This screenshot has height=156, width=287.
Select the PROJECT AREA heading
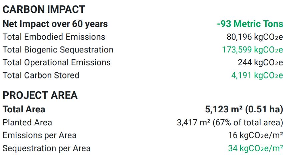click(40, 95)
